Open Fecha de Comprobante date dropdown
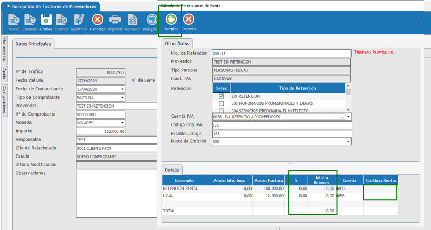The width and height of the screenshot is (431, 230). (122, 89)
